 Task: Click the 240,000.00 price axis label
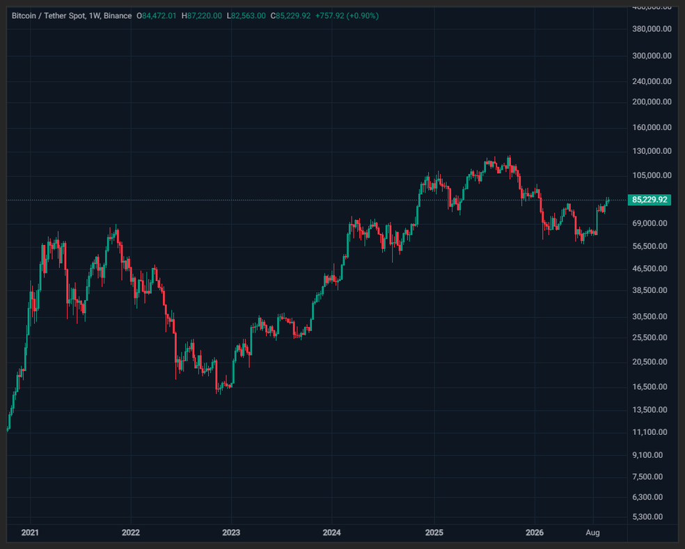(652, 81)
